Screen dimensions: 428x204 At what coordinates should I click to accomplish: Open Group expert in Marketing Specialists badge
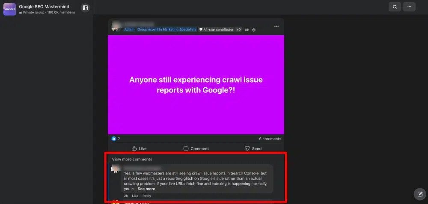(x=167, y=30)
